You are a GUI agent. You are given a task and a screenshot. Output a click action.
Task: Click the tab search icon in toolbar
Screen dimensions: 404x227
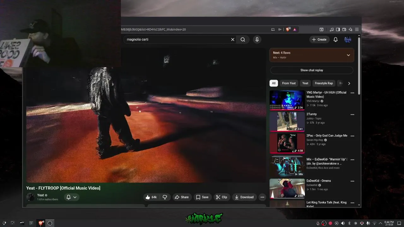coord(321,29)
